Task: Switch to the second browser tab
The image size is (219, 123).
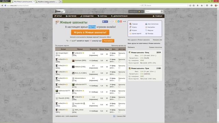Action: click(47, 2)
